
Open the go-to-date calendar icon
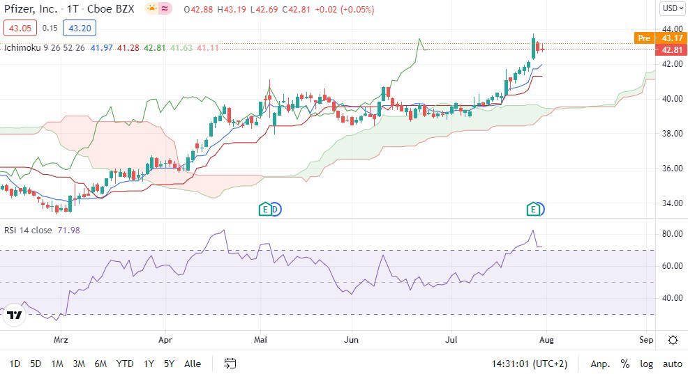230,364
